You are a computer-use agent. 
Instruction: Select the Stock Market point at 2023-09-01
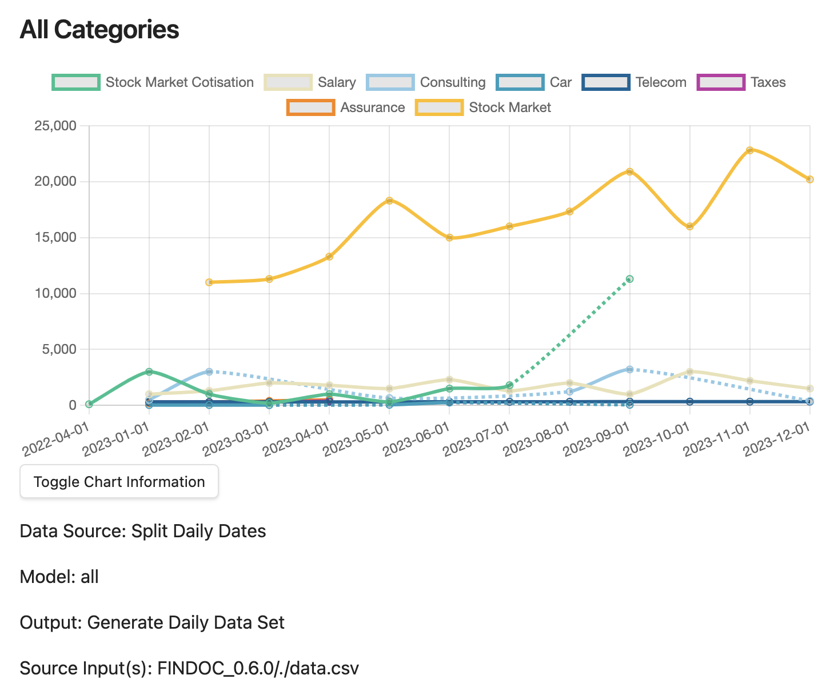point(630,171)
